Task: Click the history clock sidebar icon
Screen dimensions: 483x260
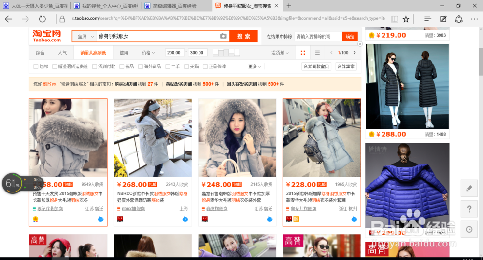Action: [x=469, y=229]
